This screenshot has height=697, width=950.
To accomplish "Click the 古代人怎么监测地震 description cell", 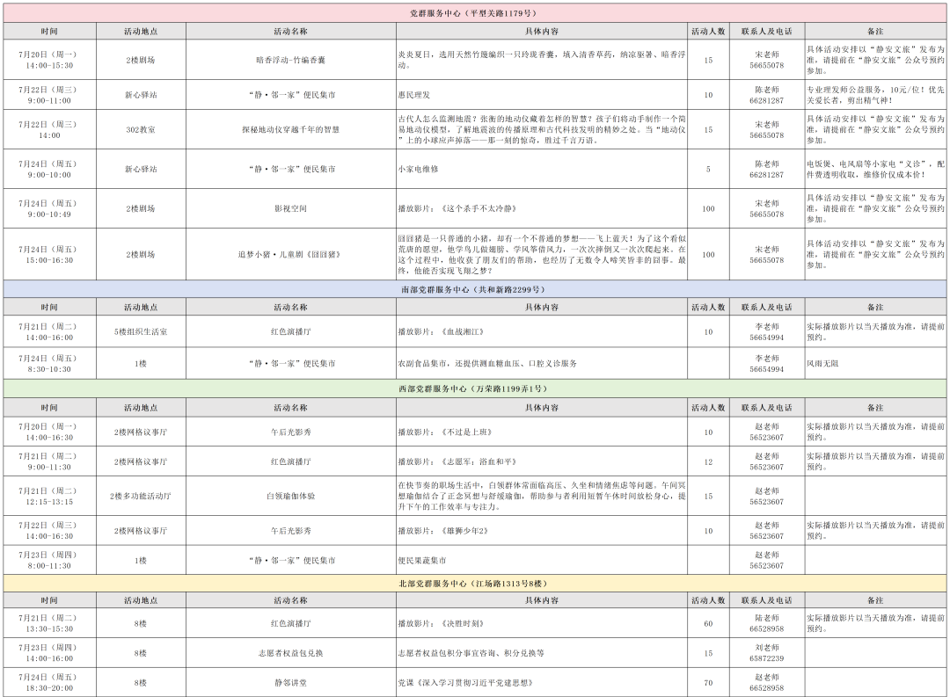I will (x=542, y=129).
